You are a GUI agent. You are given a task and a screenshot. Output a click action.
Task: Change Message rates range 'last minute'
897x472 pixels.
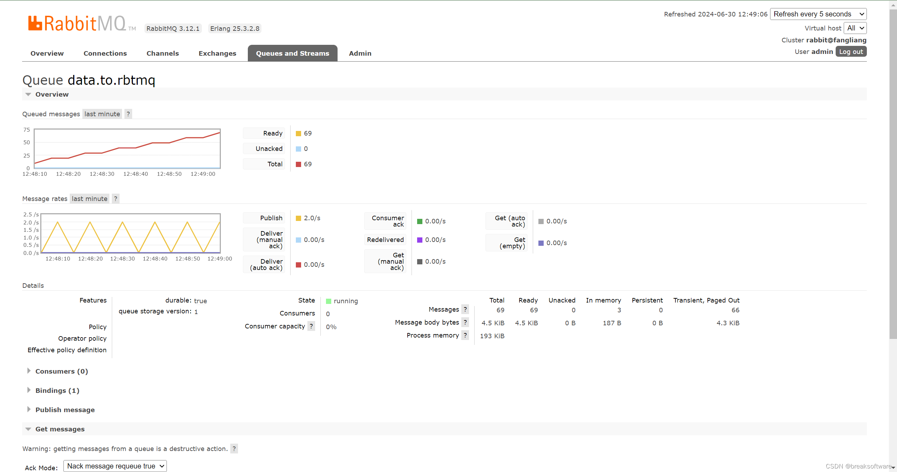(90, 199)
